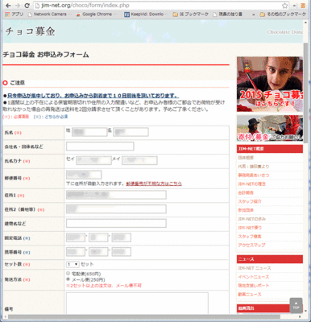
Task: Click the scrollbar down arrow
Action: 305,311
